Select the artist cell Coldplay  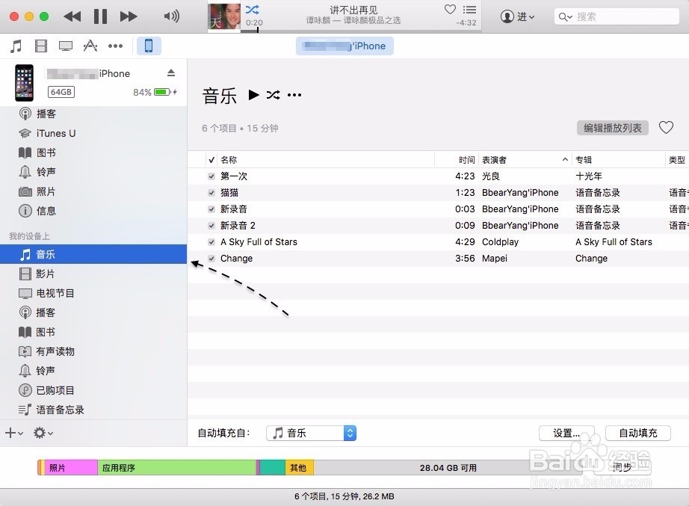500,242
